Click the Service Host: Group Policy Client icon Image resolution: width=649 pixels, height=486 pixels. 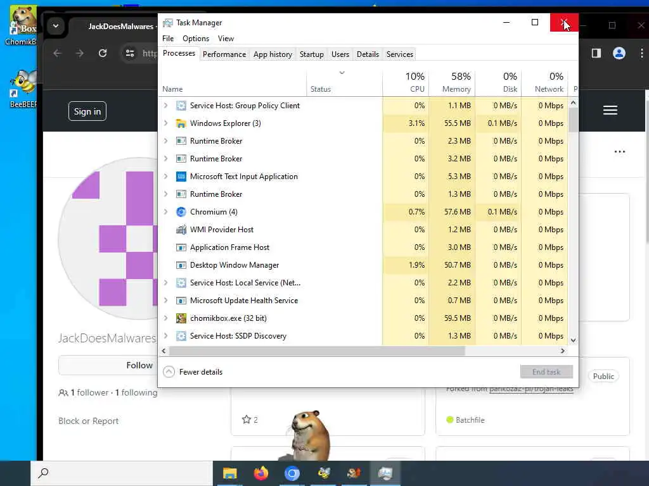[181, 106]
